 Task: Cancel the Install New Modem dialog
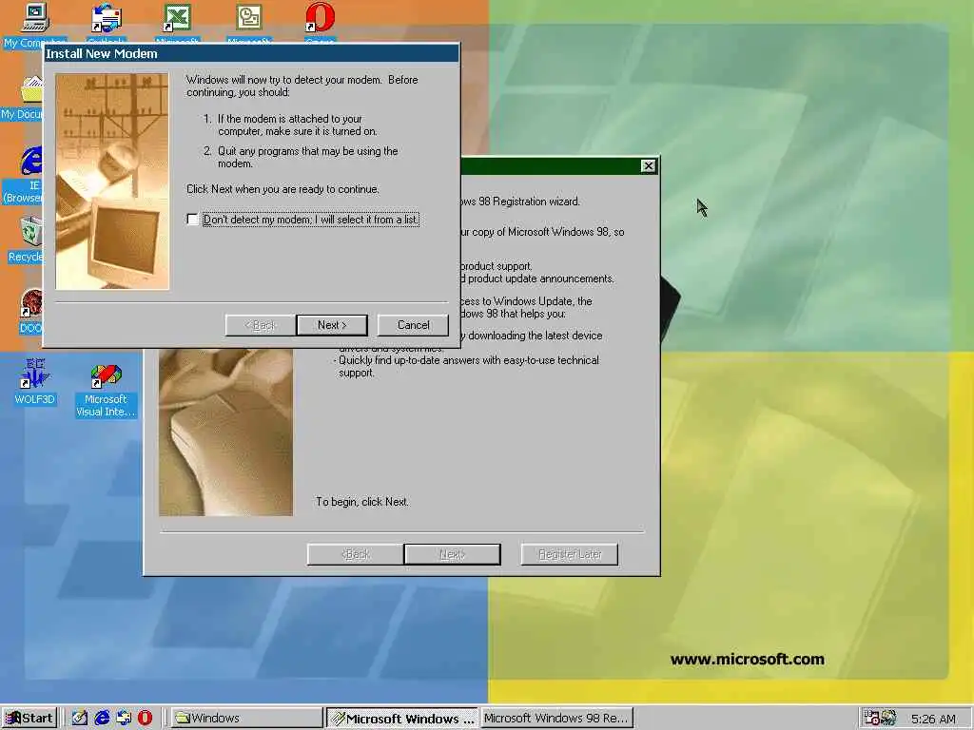click(413, 325)
